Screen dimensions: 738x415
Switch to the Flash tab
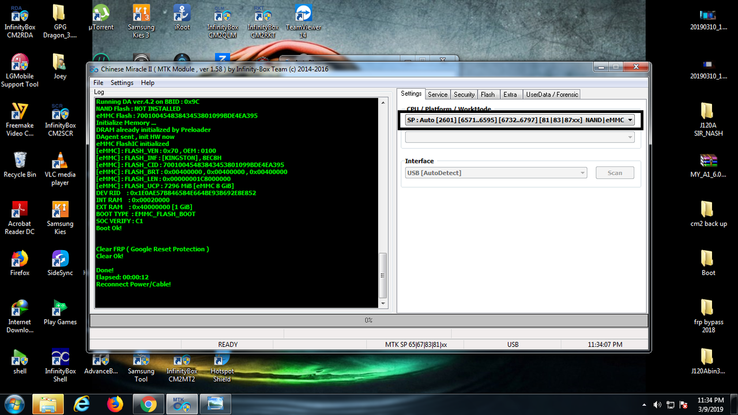(488, 94)
